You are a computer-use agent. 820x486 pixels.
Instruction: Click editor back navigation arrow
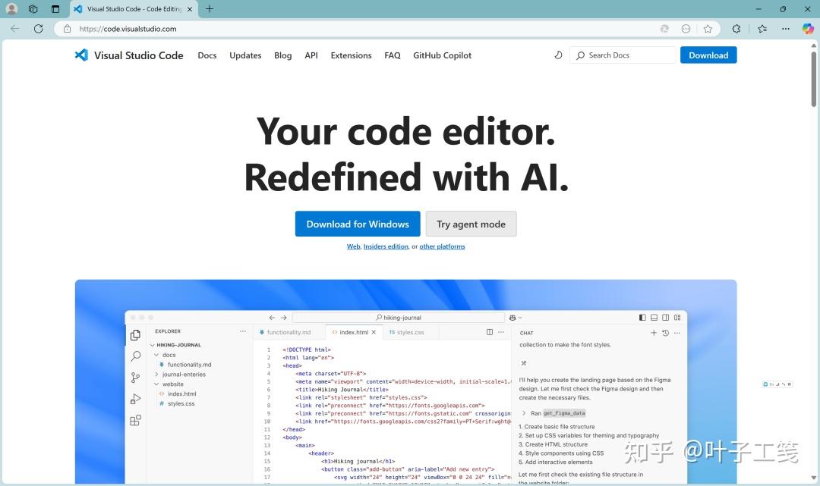click(272, 318)
